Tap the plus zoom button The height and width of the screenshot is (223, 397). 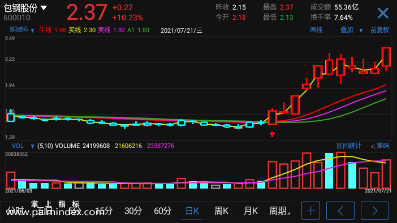click(310, 211)
